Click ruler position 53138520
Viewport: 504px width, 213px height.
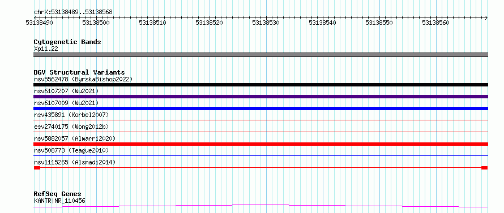click(209, 23)
